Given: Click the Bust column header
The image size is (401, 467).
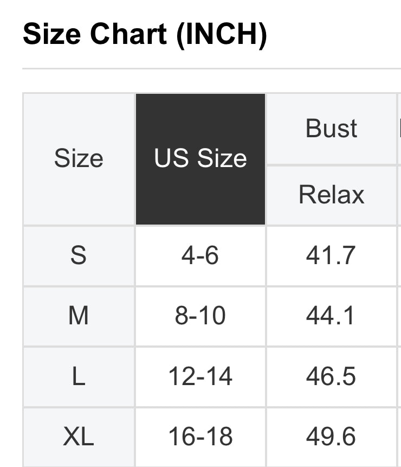Looking at the screenshot, I should pos(331,129).
